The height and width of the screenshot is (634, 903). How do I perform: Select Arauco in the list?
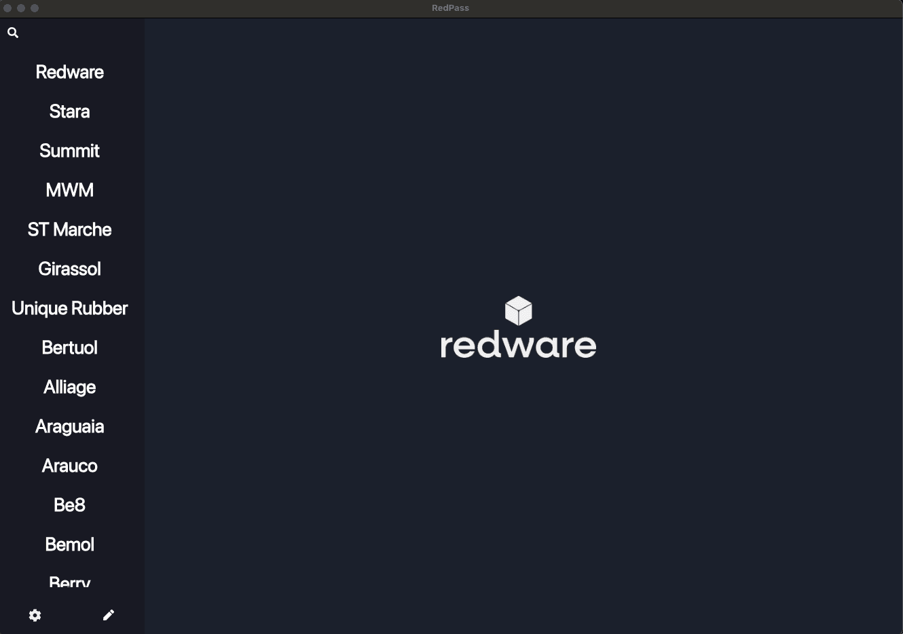(70, 466)
